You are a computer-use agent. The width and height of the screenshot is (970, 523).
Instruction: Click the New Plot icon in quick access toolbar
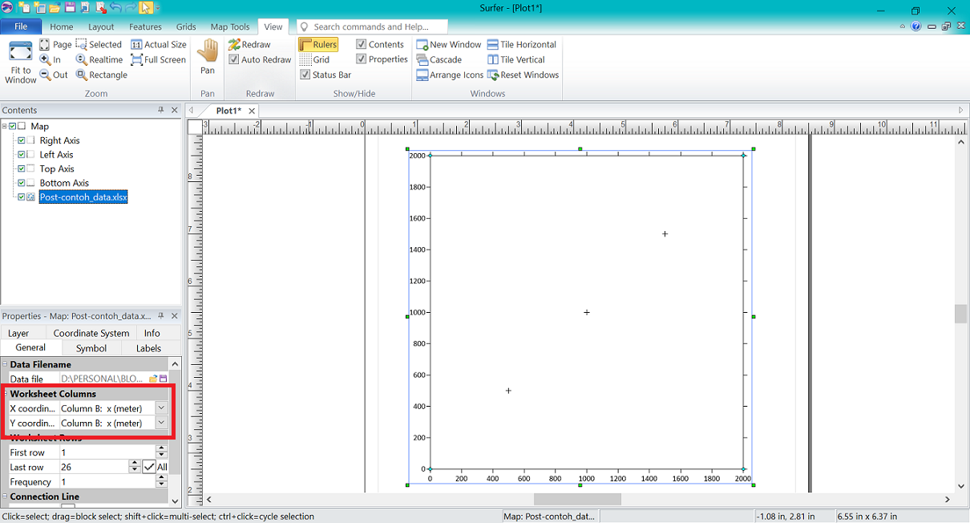[25, 7]
